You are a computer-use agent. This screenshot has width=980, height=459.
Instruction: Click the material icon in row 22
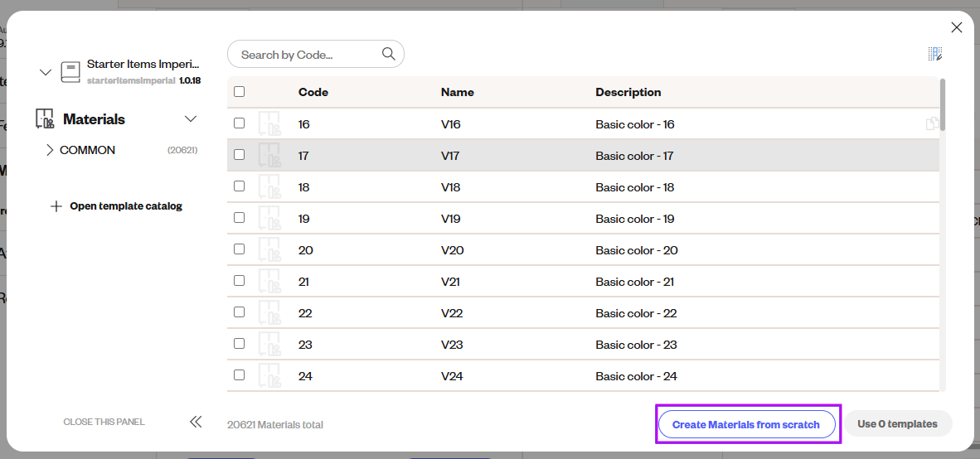coord(269,312)
